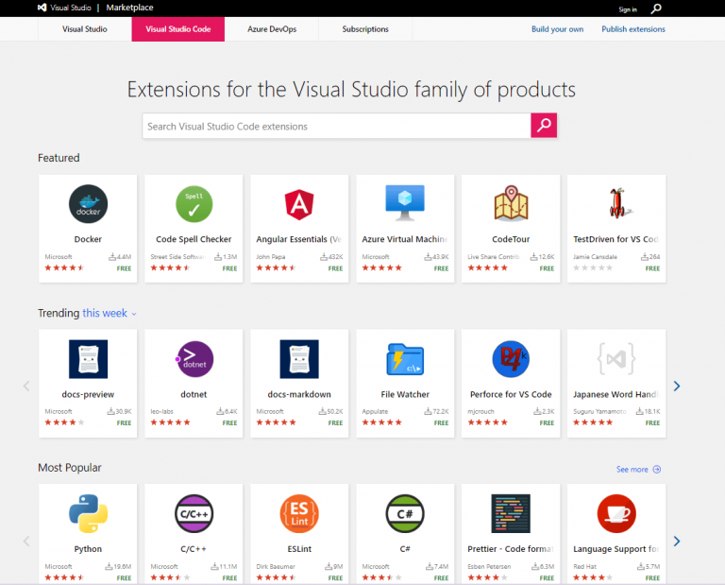The height and width of the screenshot is (585, 725).
Task: Click the Code Spell Checker title
Action: click(x=194, y=239)
